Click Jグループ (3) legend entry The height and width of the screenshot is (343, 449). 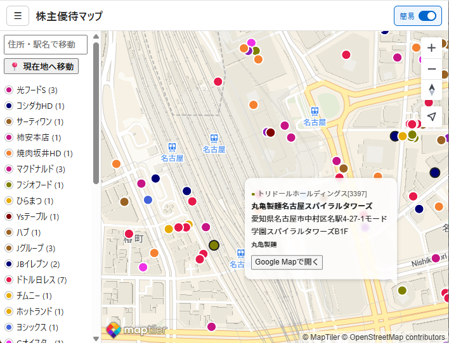pos(30,248)
